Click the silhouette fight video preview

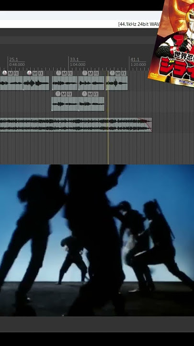97,241
